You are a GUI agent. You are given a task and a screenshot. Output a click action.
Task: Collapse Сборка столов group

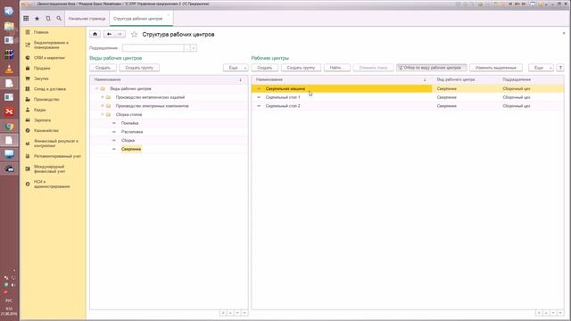[103, 115]
